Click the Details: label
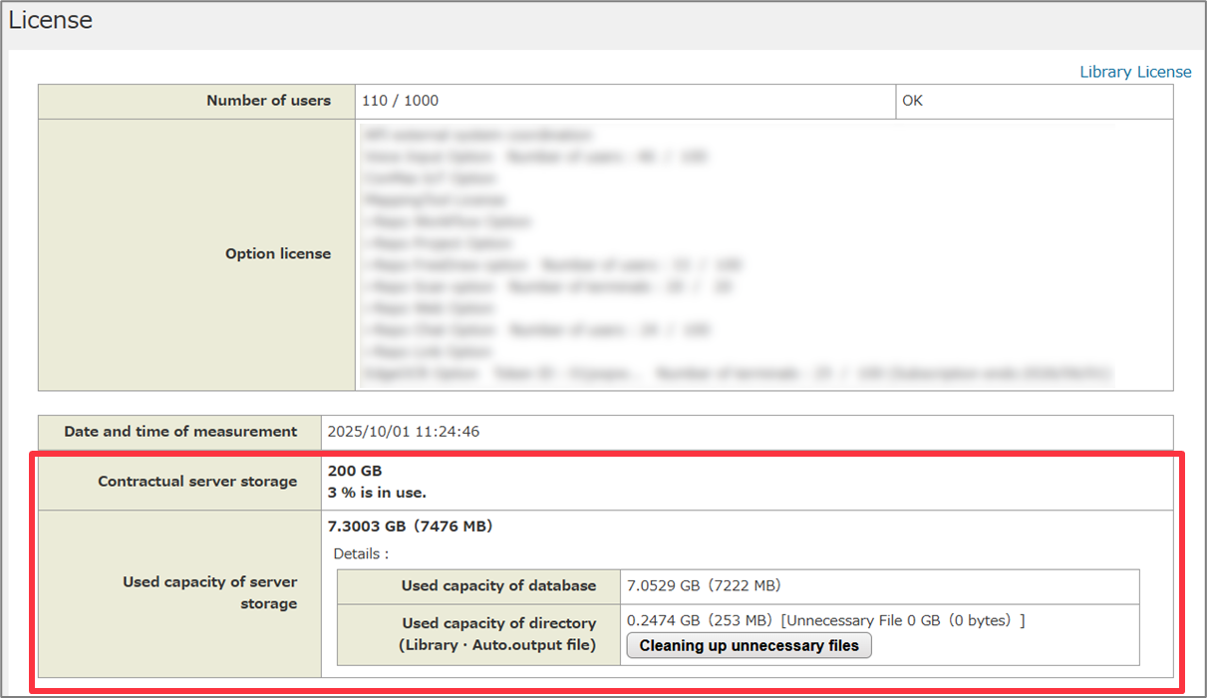1207x698 pixels. (x=361, y=553)
